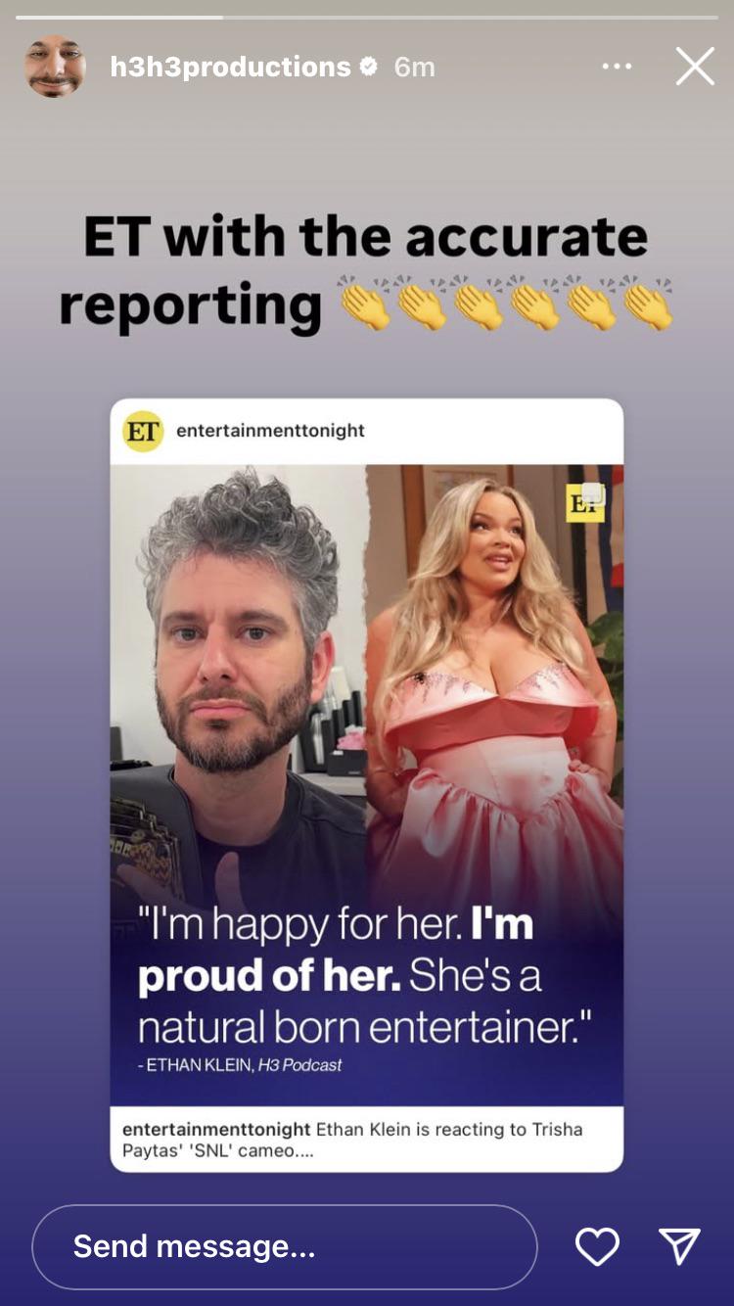Close the story with the X icon
The image size is (734, 1306).
click(x=695, y=67)
